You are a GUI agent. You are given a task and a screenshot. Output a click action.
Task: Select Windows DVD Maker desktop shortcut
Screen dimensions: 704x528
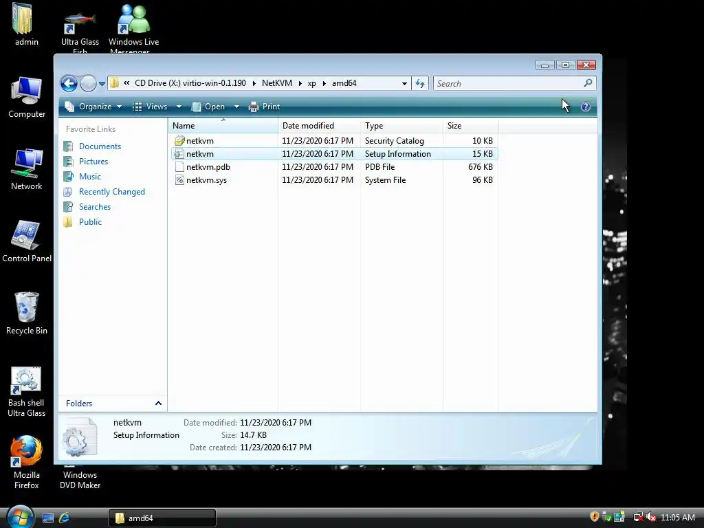click(x=80, y=477)
